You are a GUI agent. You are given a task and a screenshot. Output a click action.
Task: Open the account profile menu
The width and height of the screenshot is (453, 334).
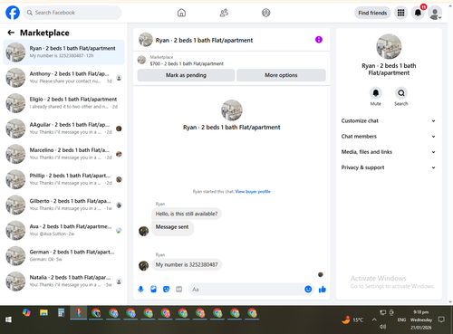[x=435, y=13]
